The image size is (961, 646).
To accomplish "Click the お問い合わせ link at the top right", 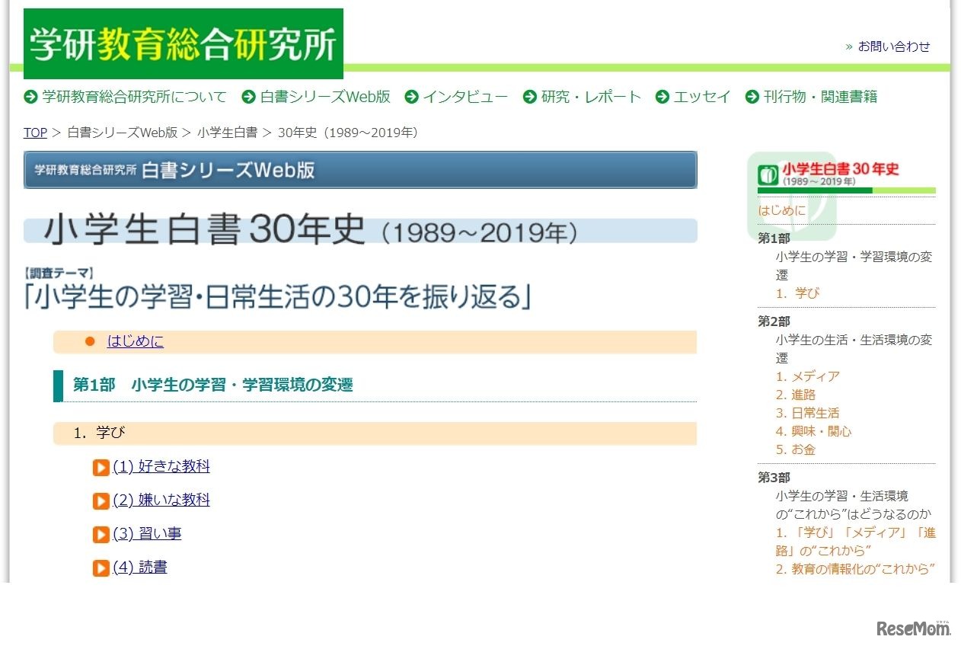I will pos(894,46).
